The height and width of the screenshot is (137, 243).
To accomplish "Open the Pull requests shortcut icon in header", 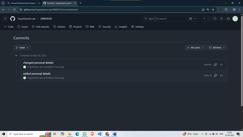I will coord(222,19).
